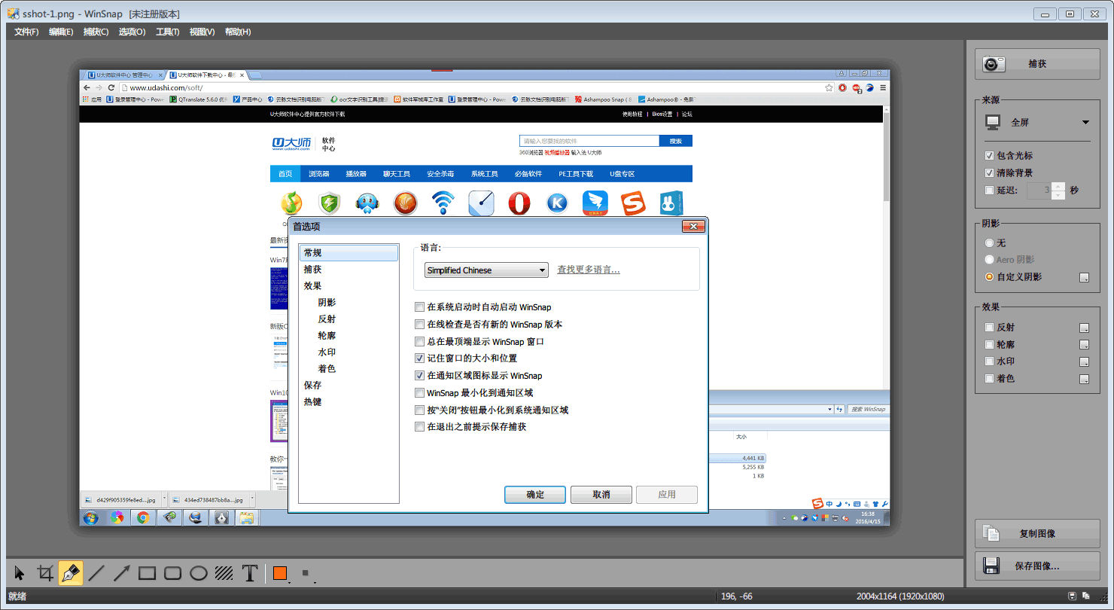Increase the delay seconds stepper
Screen dimensions: 1114x610
(x=1058, y=187)
